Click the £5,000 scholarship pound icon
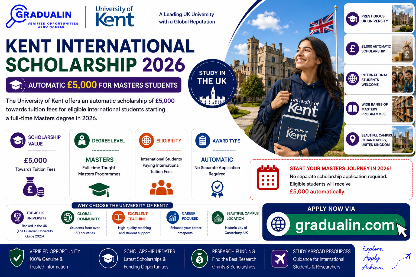Screen dimensions: 416x277 (x=352, y=49)
